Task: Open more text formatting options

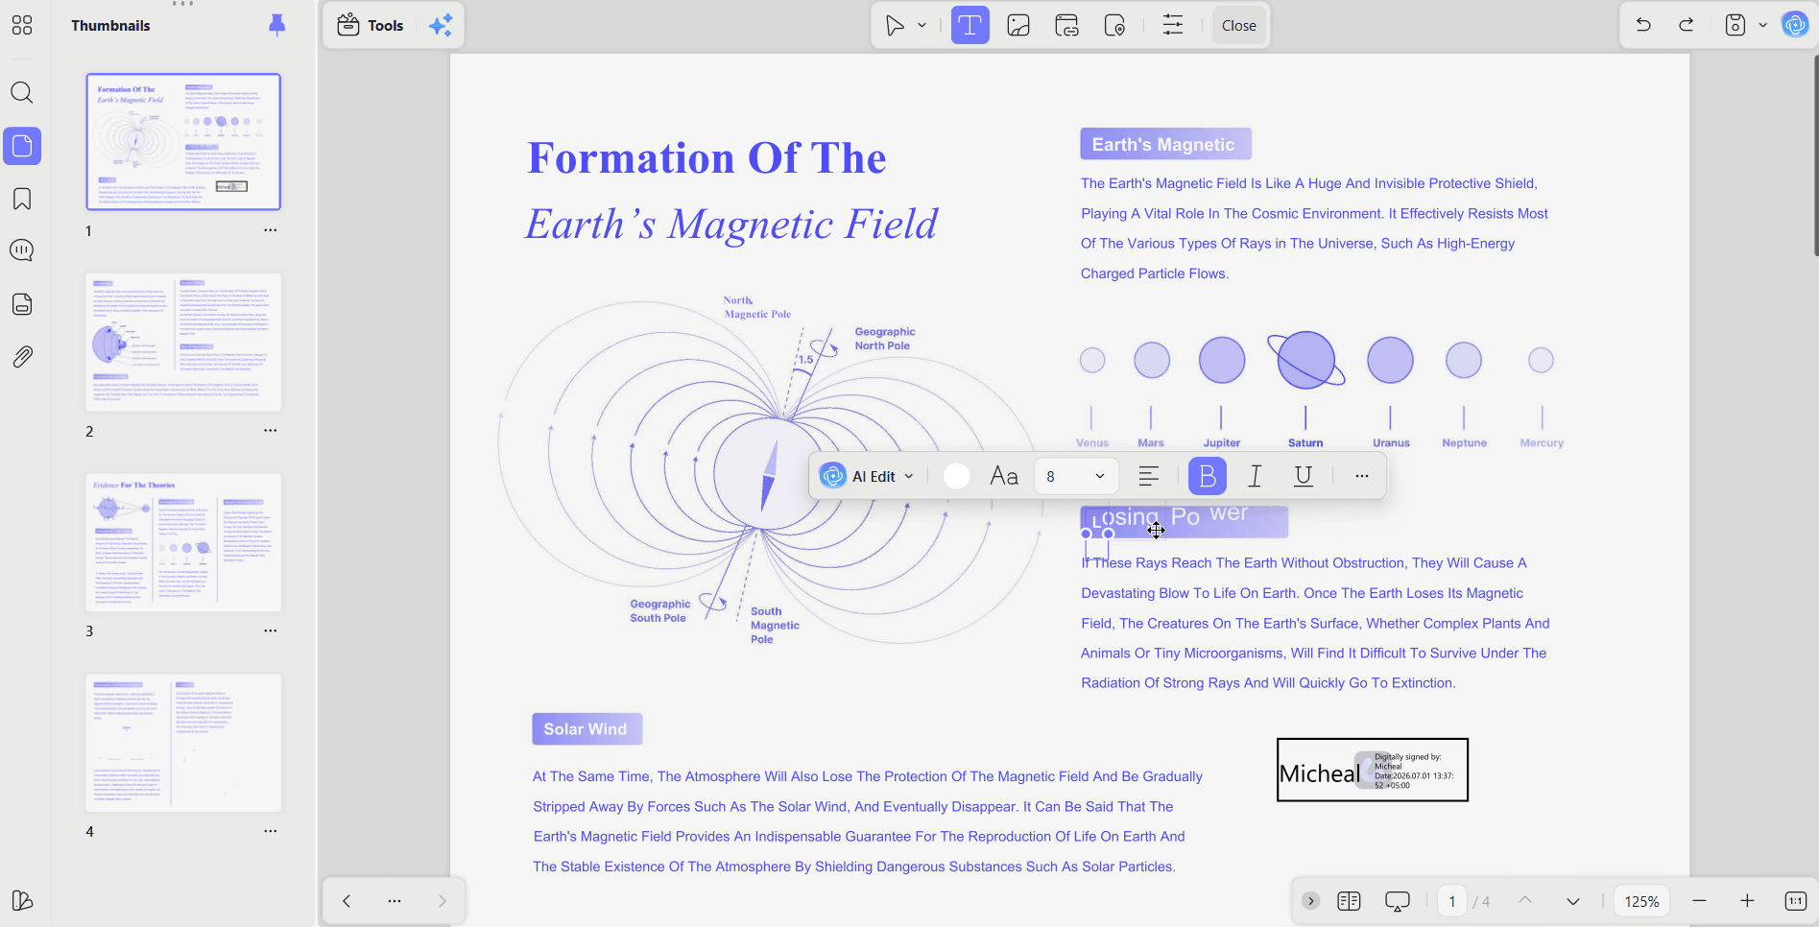Action: [1362, 476]
